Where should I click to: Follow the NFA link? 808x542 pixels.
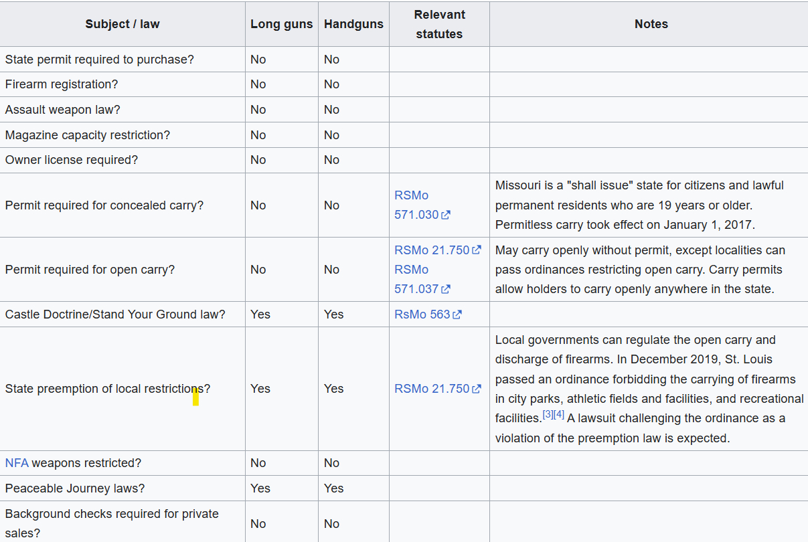click(17, 463)
